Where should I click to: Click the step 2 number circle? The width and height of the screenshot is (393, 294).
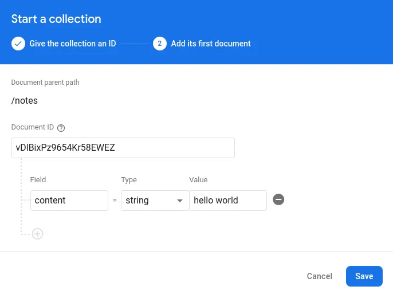click(x=160, y=44)
